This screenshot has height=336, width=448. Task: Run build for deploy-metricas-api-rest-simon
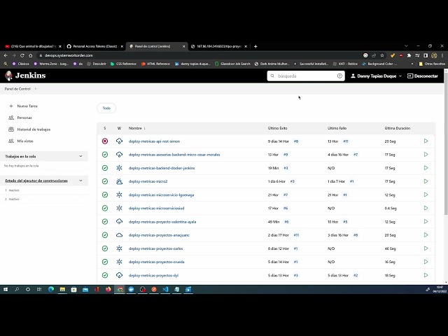426,141
